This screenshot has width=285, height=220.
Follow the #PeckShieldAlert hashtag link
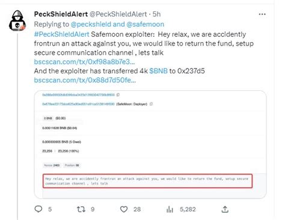click(61, 34)
